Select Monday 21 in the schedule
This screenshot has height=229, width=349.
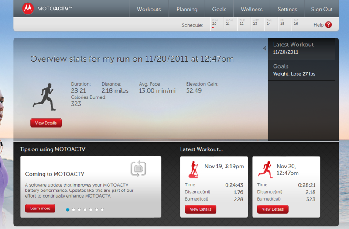[230, 24]
